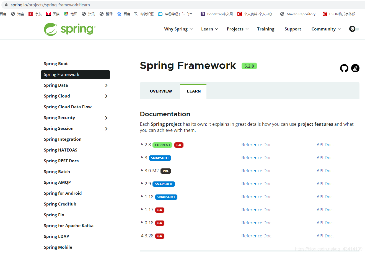This screenshot has height=254, width=365.
Task: Open the 个人资料-个人中心 bookmark
Action: pyautogui.click(x=256, y=14)
